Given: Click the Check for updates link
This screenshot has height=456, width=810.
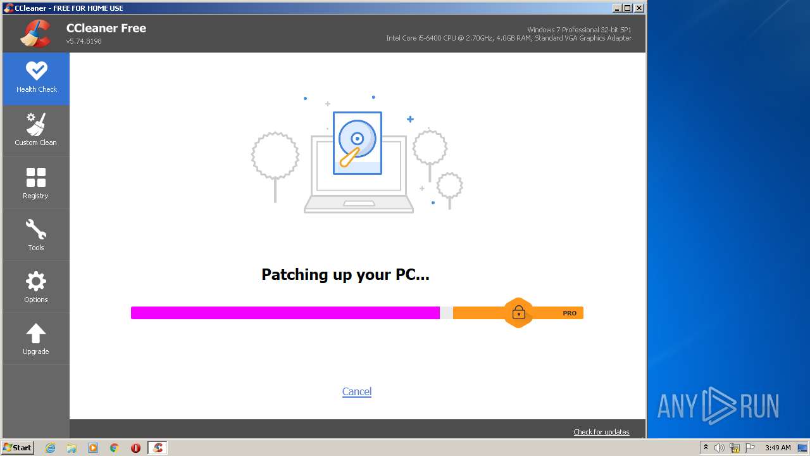Looking at the screenshot, I should click(x=601, y=432).
